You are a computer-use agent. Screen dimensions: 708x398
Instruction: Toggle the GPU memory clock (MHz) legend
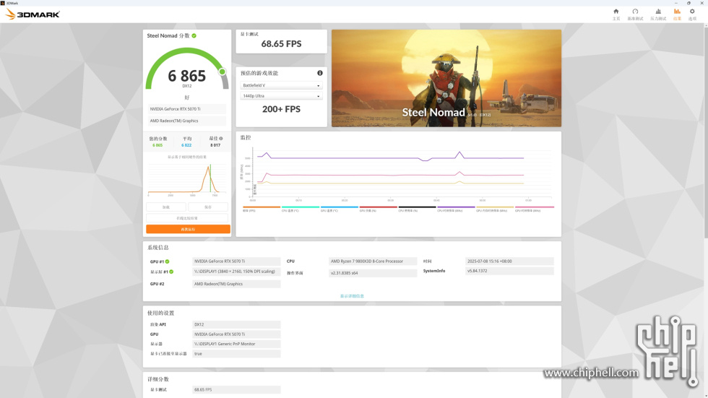point(495,209)
